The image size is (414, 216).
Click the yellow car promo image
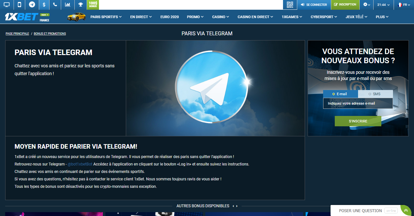click(x=77, y=17)
